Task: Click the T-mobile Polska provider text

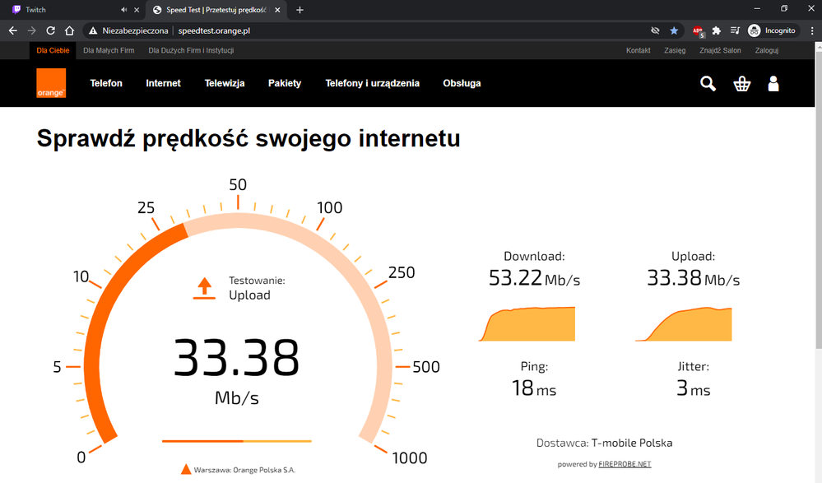Action: pyautogui.click(x=632, y=444)
